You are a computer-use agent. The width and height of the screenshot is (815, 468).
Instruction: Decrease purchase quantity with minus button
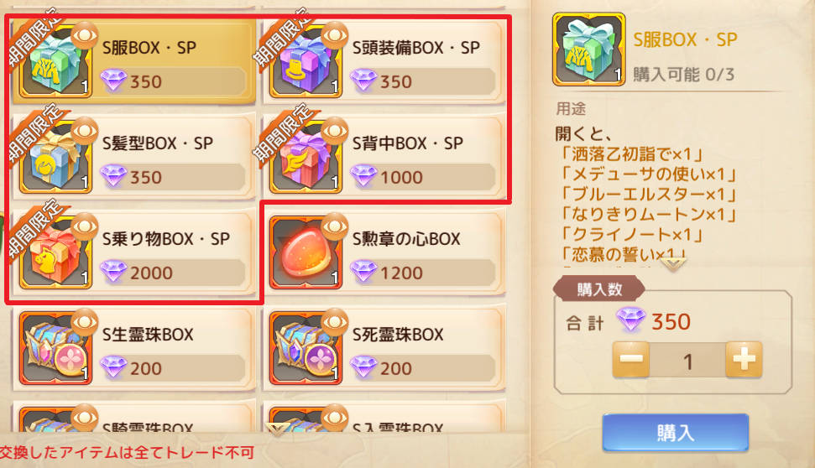pyautogui.click(x=631, y=360)
